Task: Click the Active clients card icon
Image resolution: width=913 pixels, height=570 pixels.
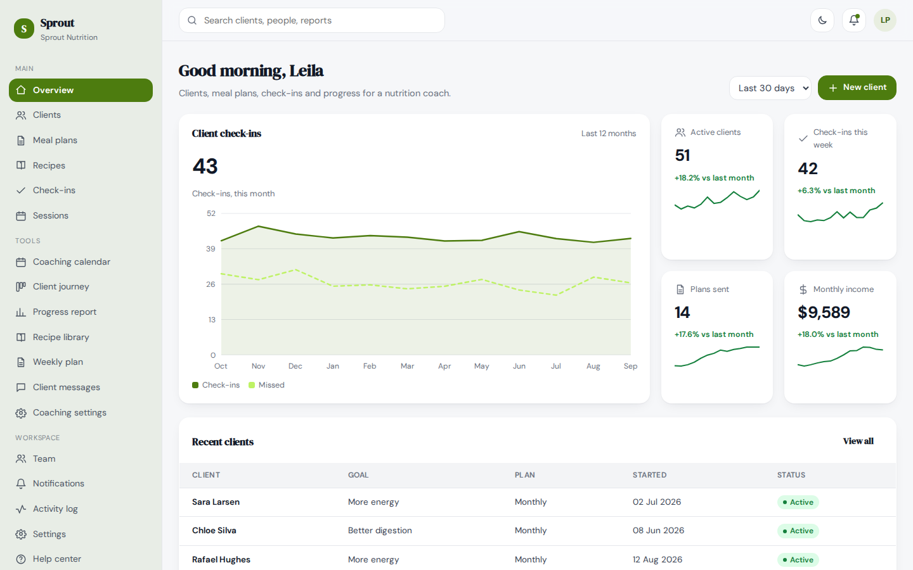Action: pos(680,132)
